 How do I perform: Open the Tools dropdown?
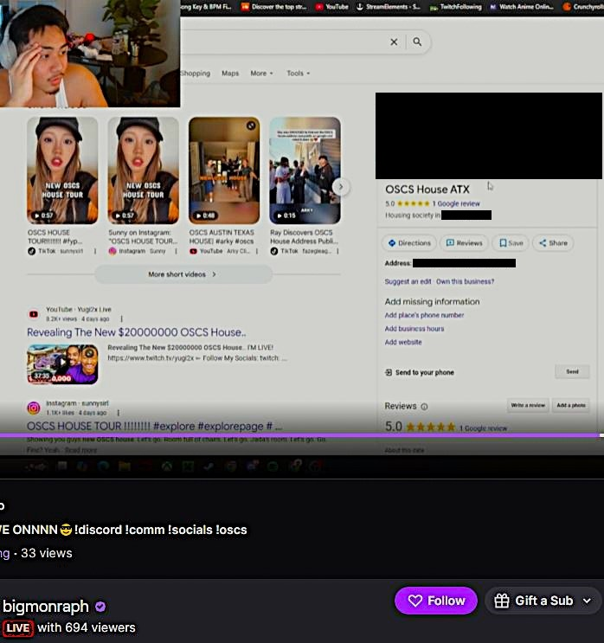(x=298, y=73)
